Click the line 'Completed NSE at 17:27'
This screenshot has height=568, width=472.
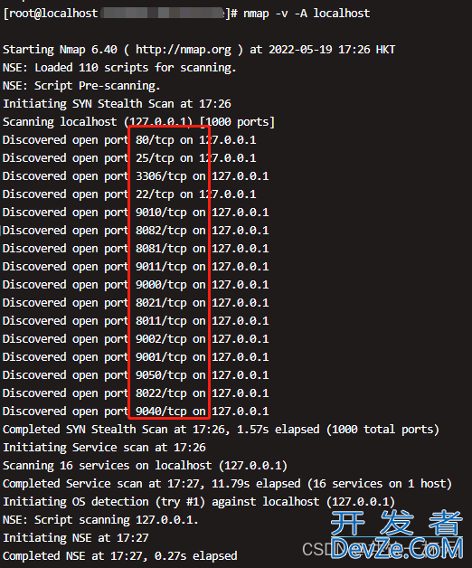click(x=120, y=556)
